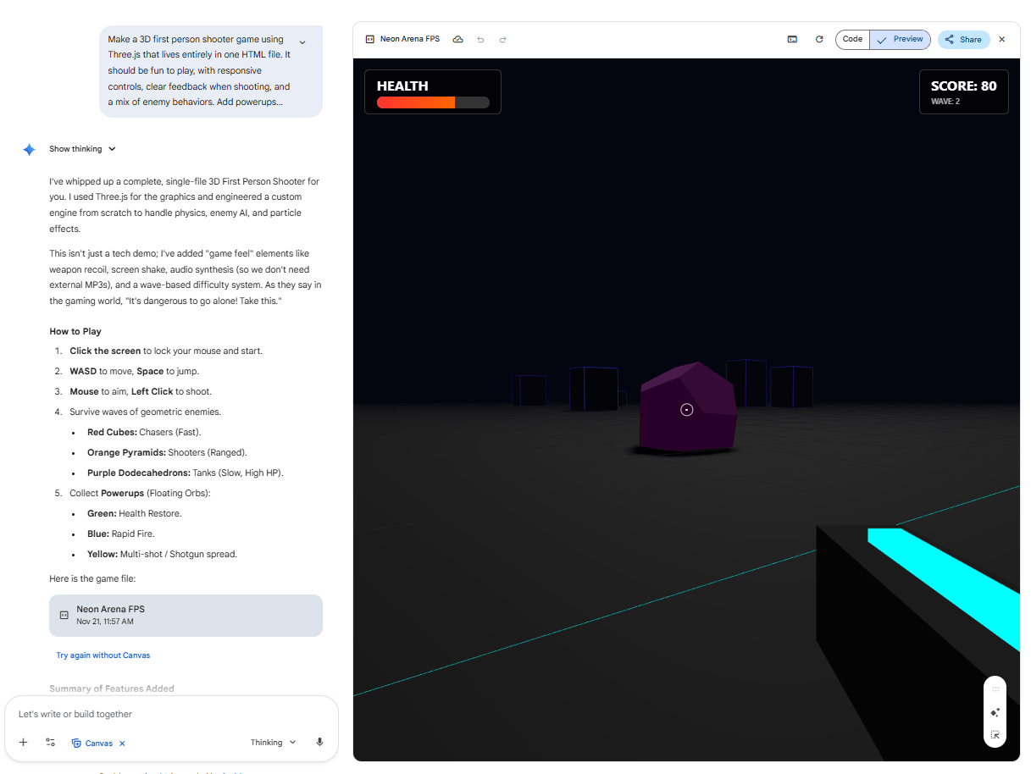Image resolution: width=1031 pixels, height=774 pixels.
Task: Select the AI sparkle edit tool in floating toolbar
Action: click(x=995, y=712)
